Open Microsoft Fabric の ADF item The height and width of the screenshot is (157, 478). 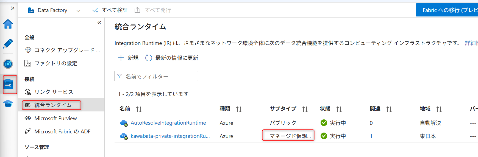[x=57, y=131]
